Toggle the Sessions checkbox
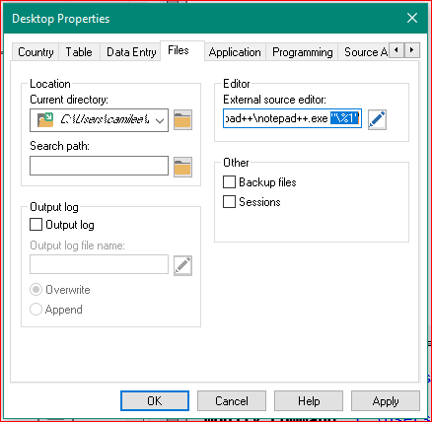 pos(229,202)
